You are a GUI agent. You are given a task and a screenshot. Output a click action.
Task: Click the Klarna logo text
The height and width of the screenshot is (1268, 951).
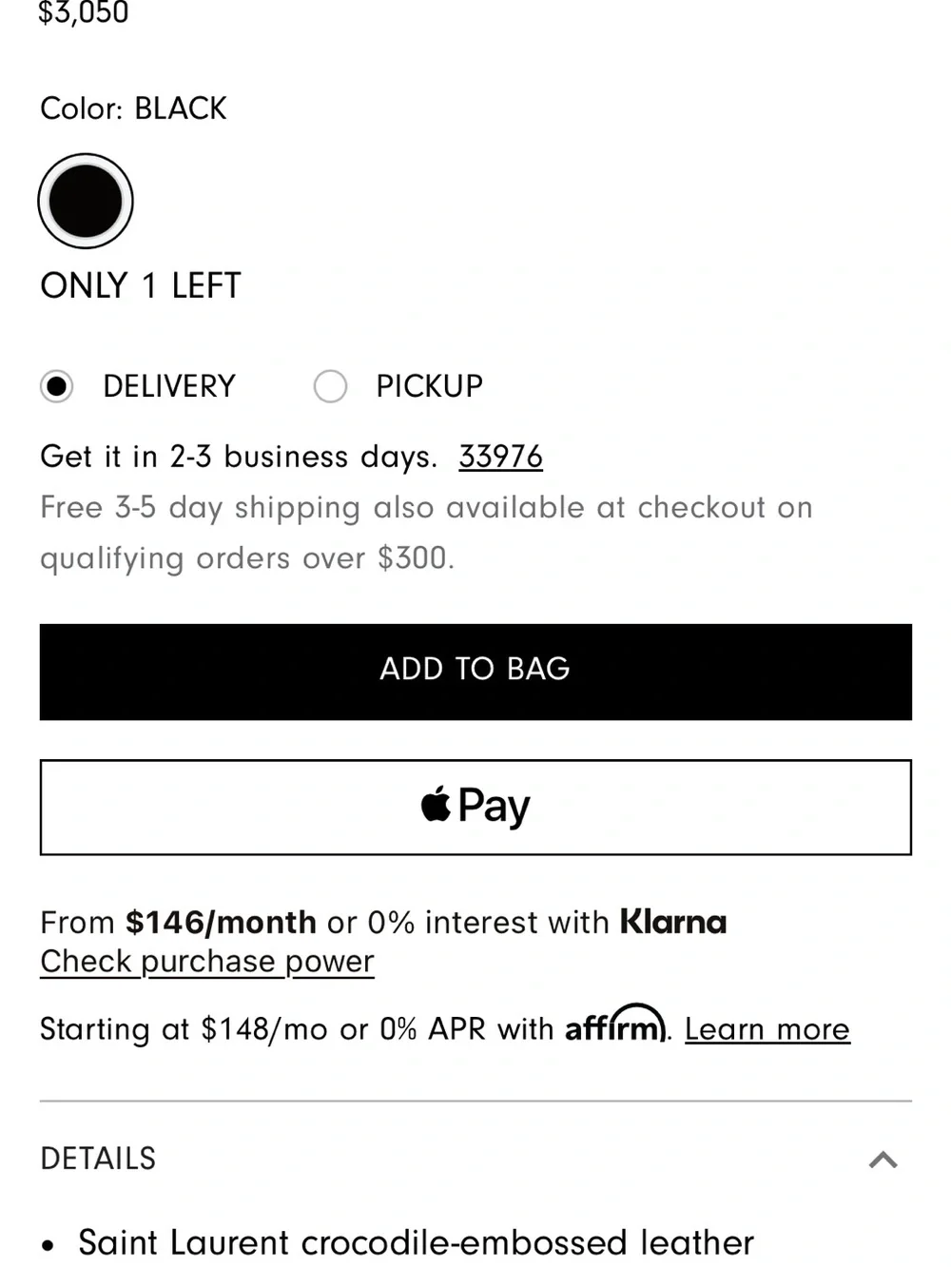(673, 922)
